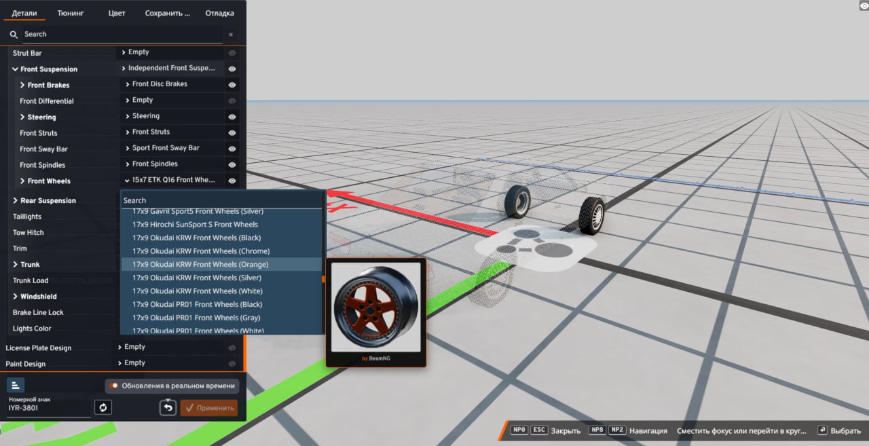Image resolution: width=869 pixels, height=446 pixels.
Task: Click the Применить apply button
Action: (209, 407)
